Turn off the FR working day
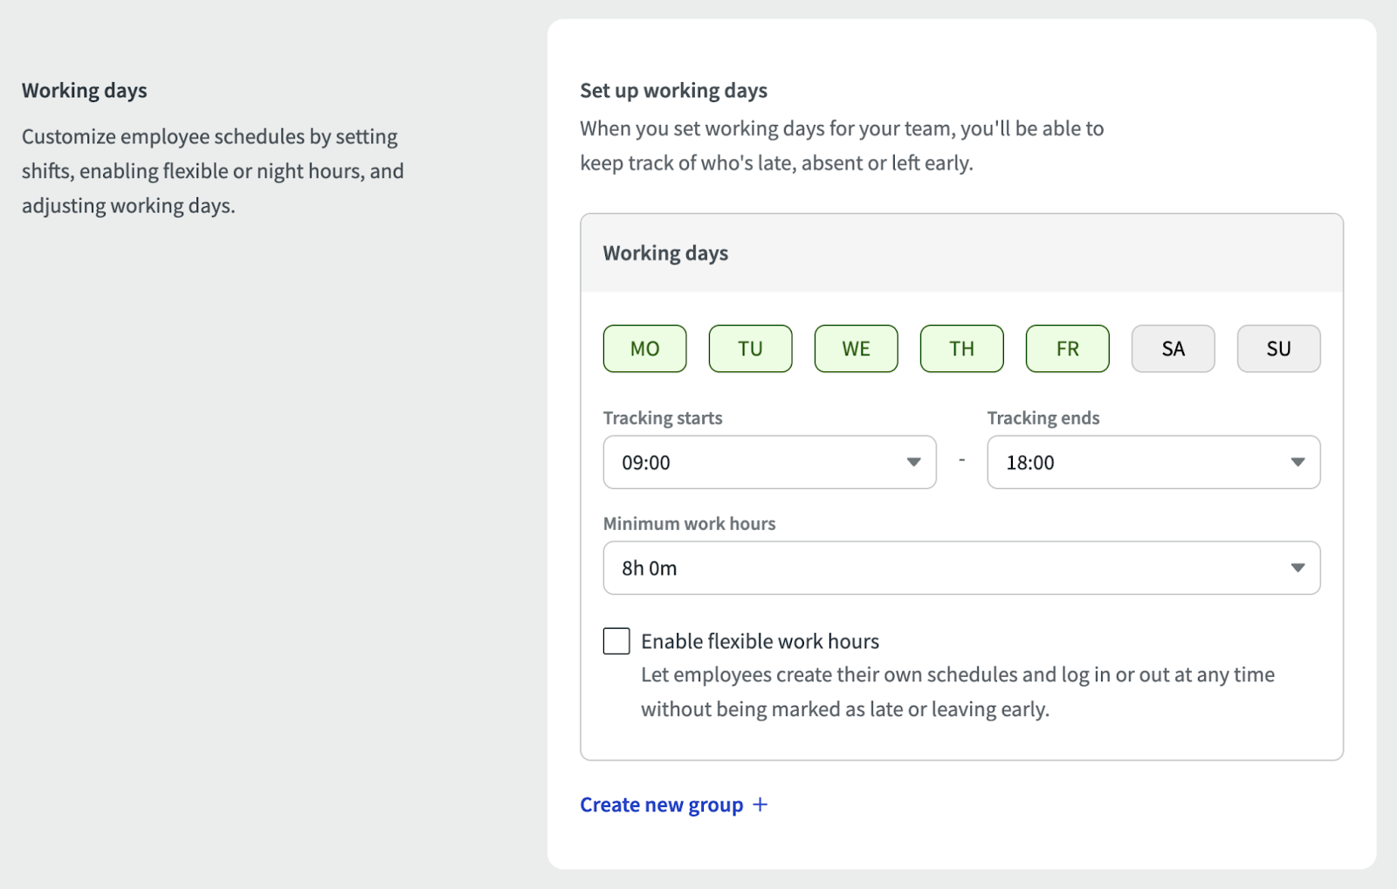 (x=1067, y=348)
